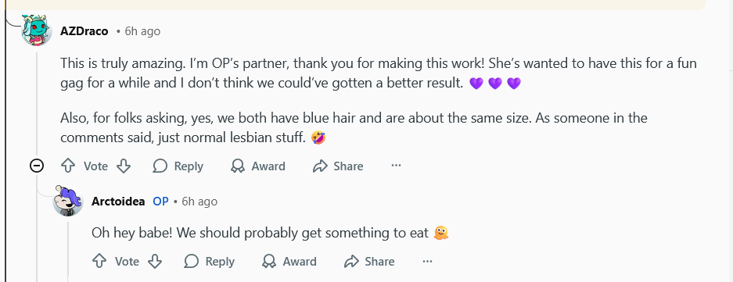The height and width of the screenshot is (282, 733).
Task: Open AZDraco username link
Action: click(x=84, y=31)
